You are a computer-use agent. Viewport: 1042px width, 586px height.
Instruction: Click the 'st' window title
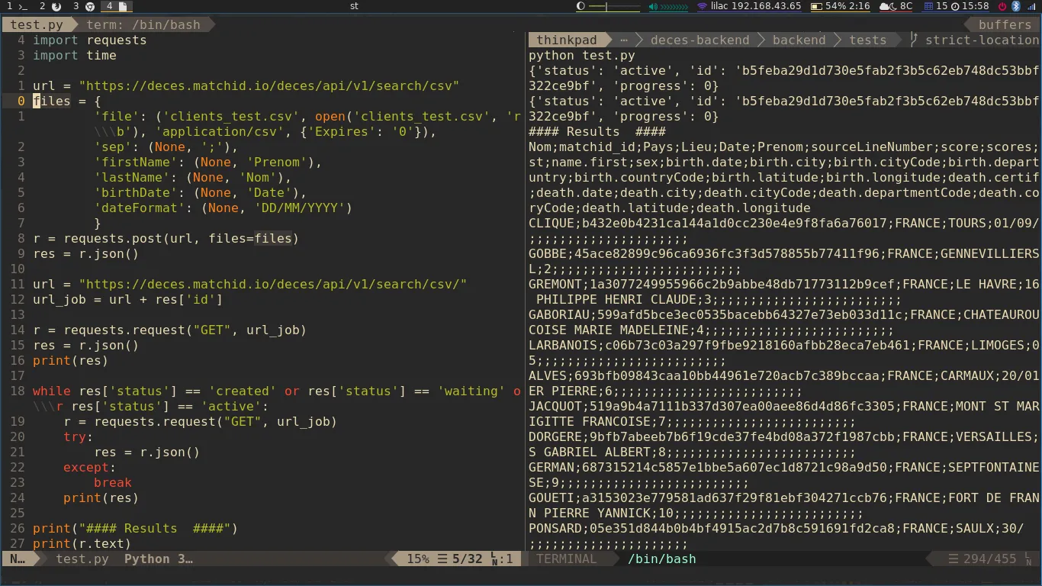[x=354, y=6]
